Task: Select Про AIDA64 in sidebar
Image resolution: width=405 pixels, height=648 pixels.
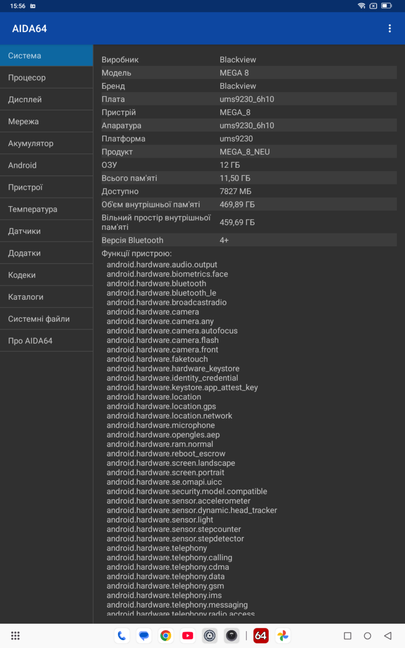Action: coord(47,341)
